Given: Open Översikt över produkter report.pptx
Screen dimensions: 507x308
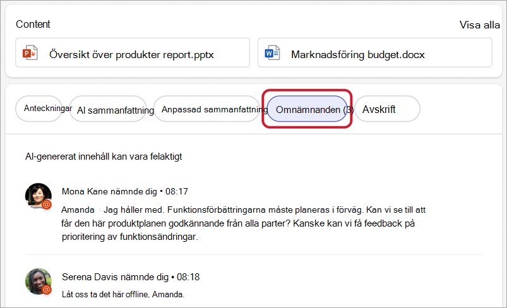Looking at the screenshot, I should point(133,53).
